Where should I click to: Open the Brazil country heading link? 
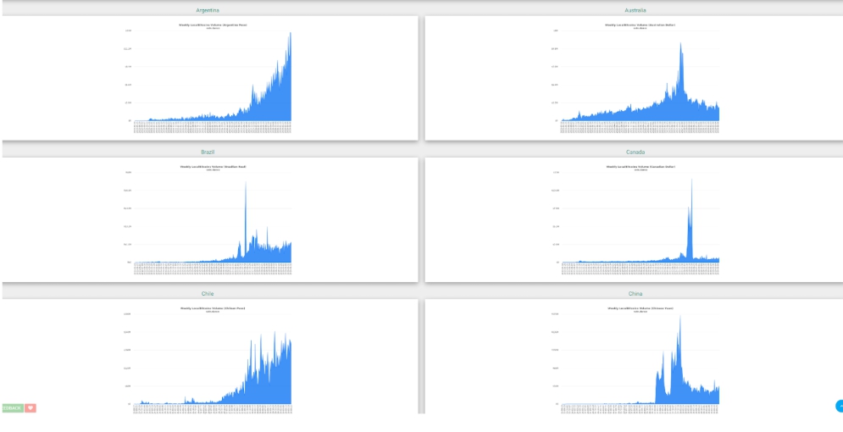(x=208, y=152)
